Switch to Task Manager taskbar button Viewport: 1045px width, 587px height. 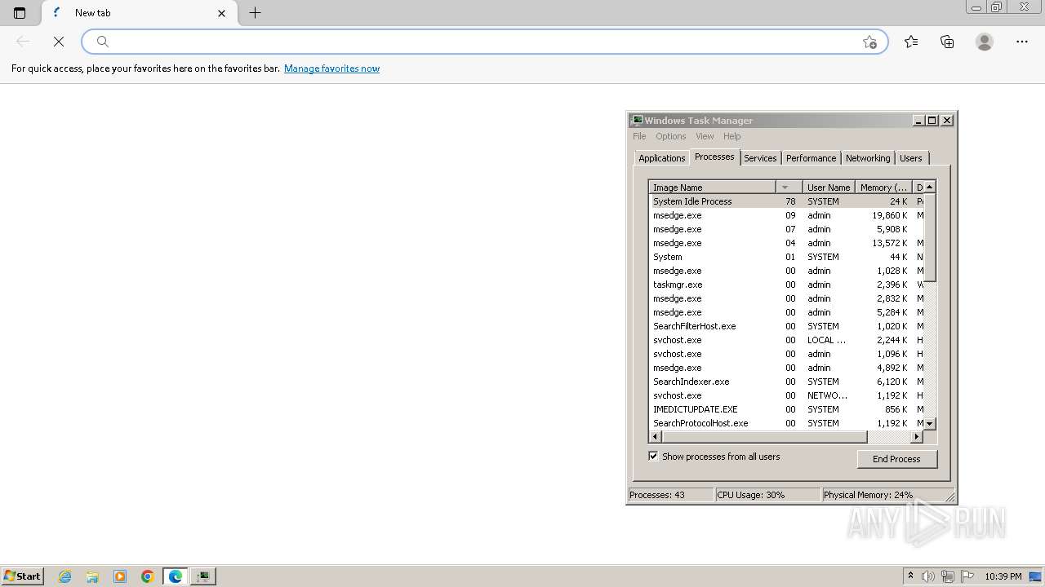coord(203,576)
